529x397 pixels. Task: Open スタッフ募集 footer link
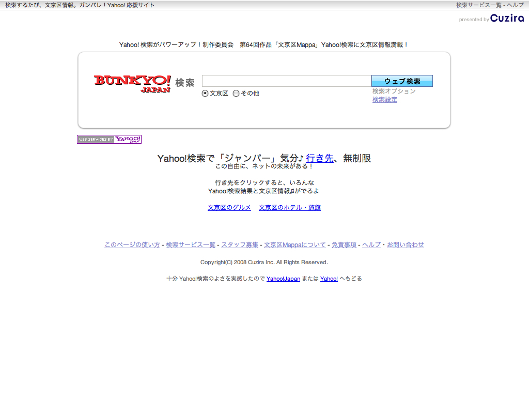[240, 245]
